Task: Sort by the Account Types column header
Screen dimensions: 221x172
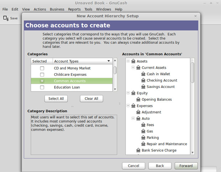Action: (x=83, y=61)
